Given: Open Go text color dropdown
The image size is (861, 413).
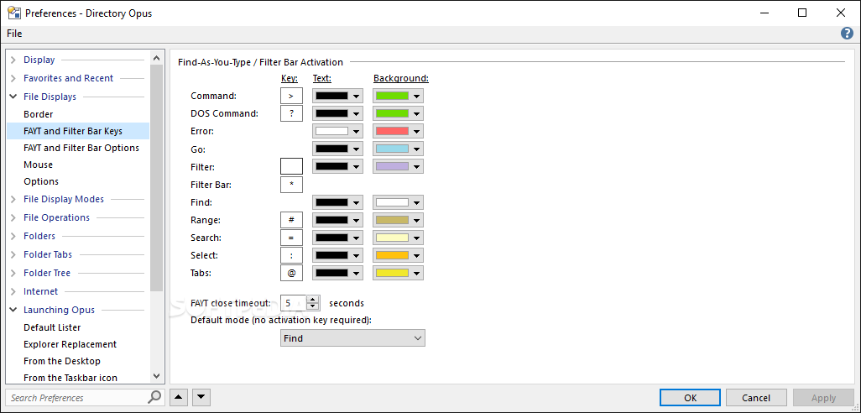Looking at the screenshot, I should point(337,149).
